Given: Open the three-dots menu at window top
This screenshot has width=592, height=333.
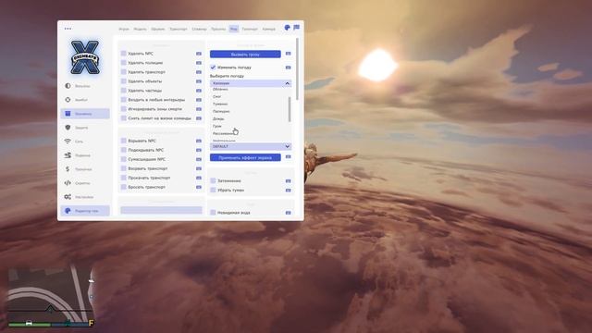Looking at the screenshot, I should pyautogui.click(x=68, y=29).
